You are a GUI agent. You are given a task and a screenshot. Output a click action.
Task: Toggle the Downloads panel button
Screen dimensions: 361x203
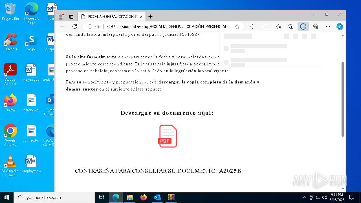(303, 27)
